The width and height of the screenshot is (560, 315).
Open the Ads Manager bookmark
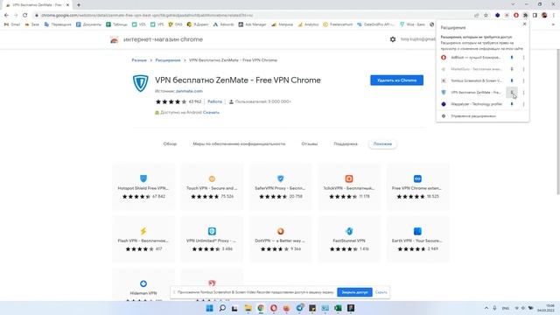click(x=252, y=24)
